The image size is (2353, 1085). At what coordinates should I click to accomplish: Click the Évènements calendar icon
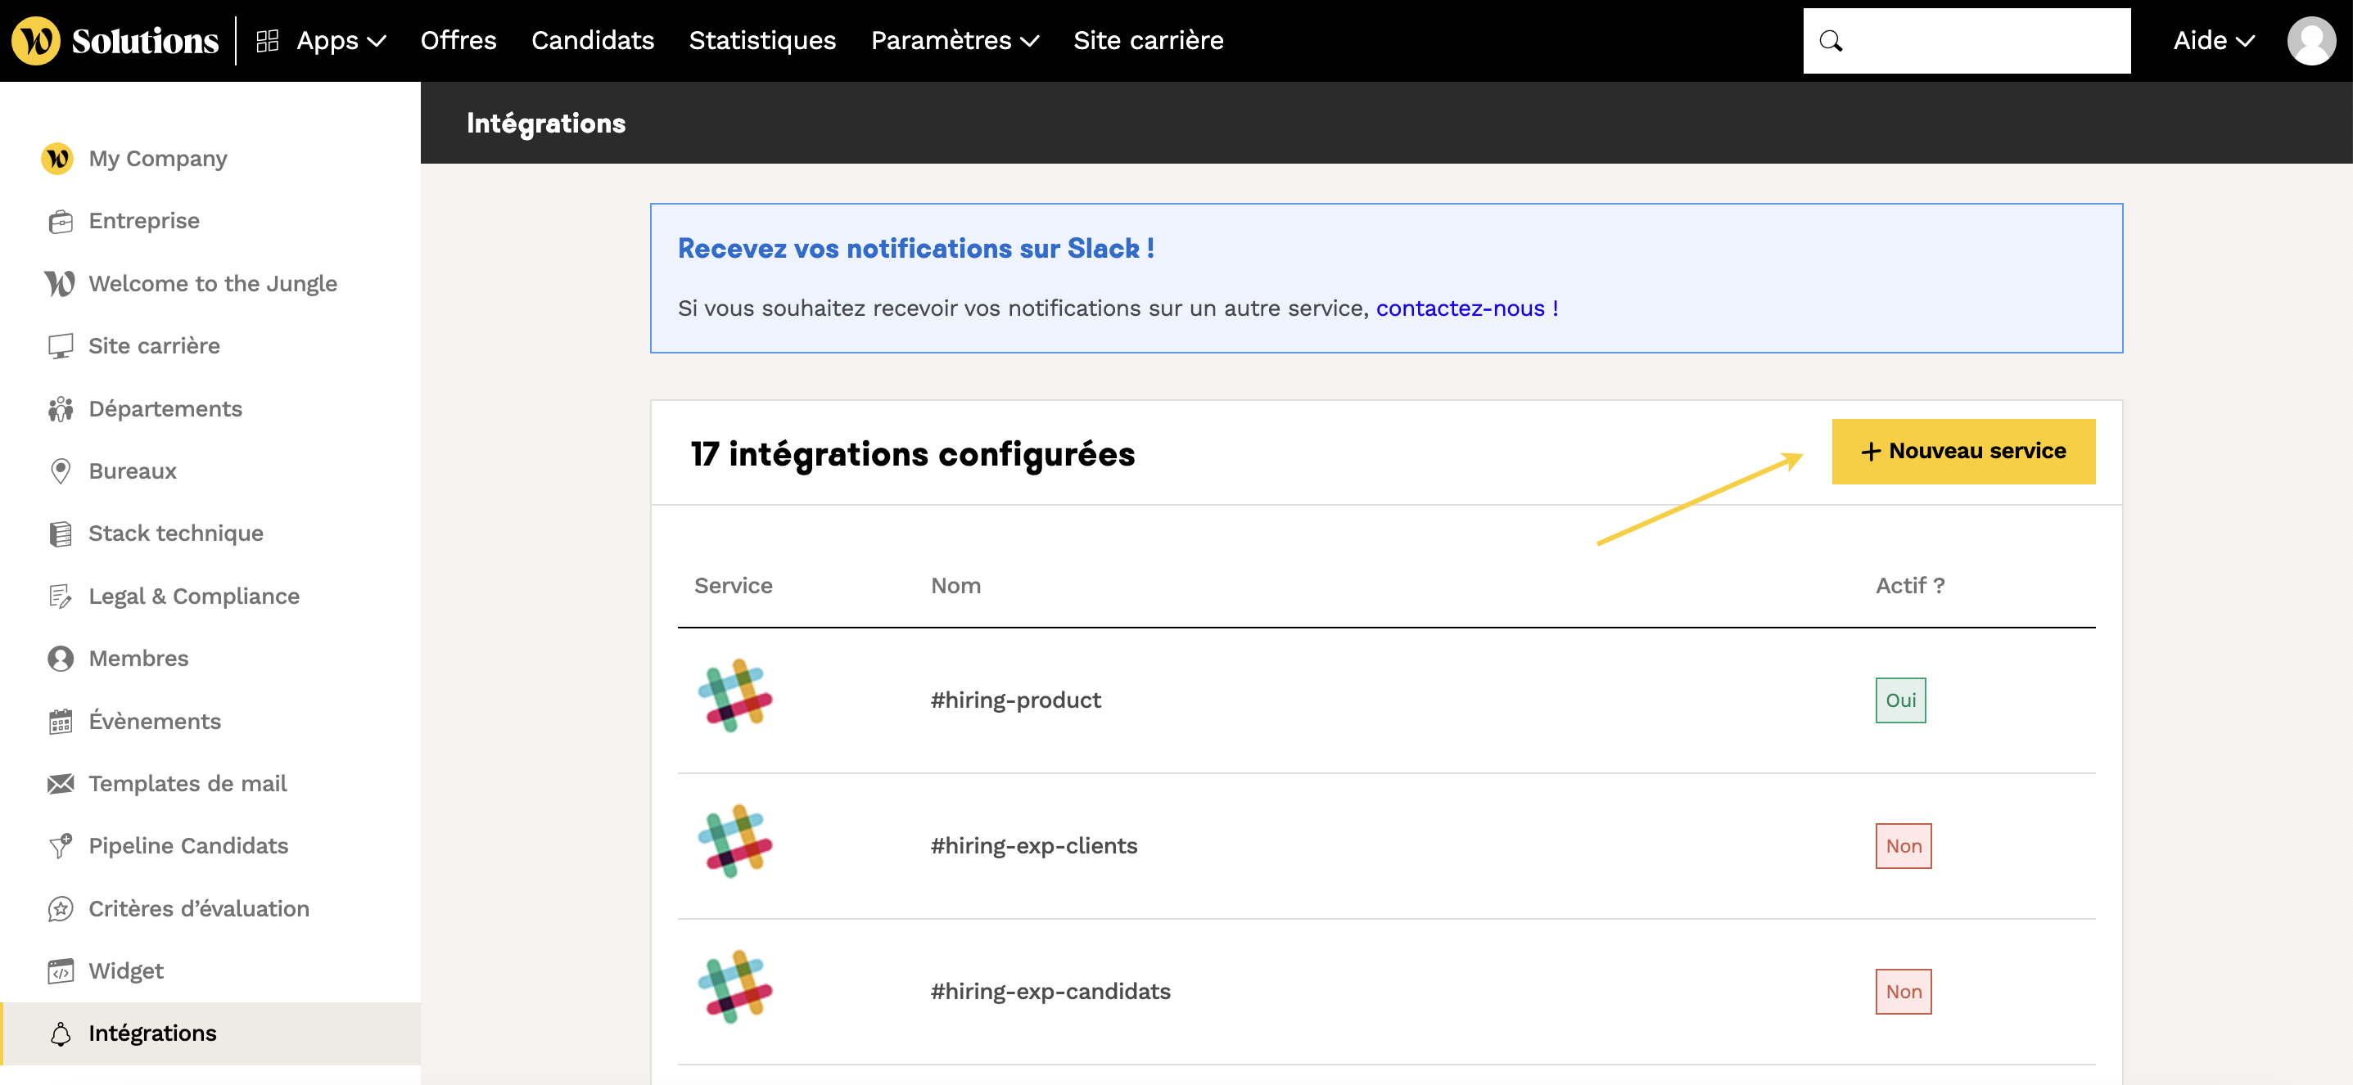pyautogui.click(x=61, y=721)
